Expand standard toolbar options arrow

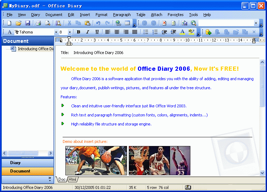134,23
